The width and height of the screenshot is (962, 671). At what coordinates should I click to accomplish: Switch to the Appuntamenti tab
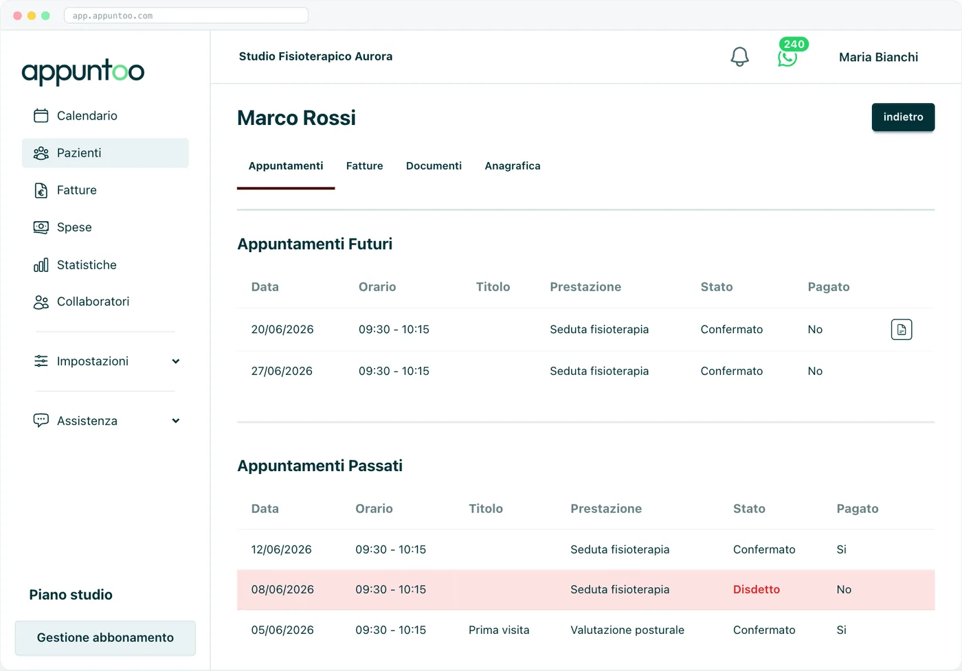tap(286, 166)
